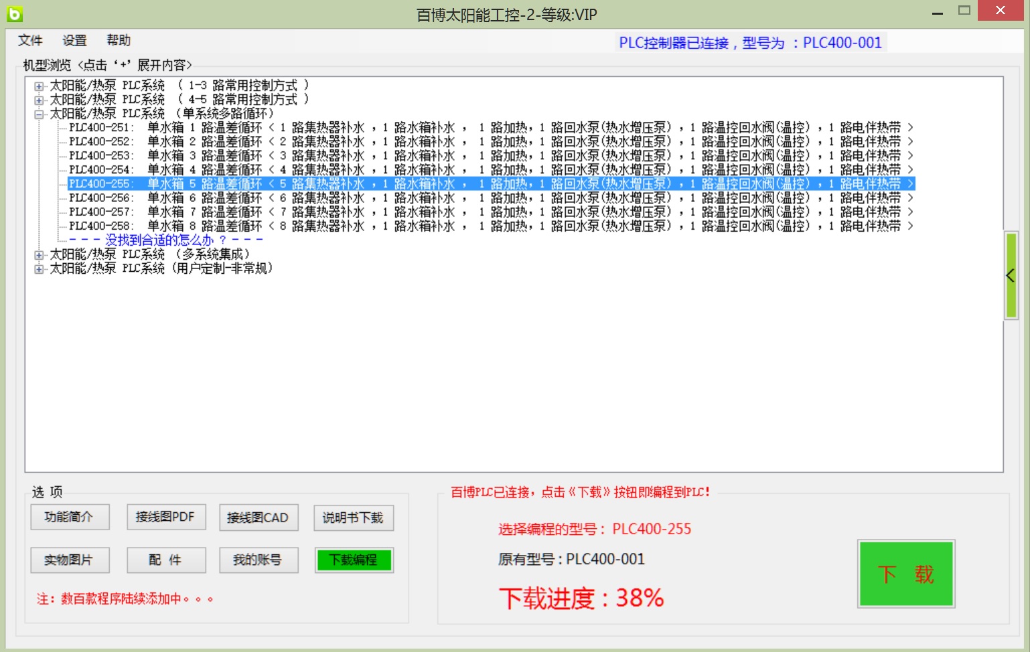Open the 接线图PDF wiring diagram
Viewport: 1030px width, 652px height.
165,517
